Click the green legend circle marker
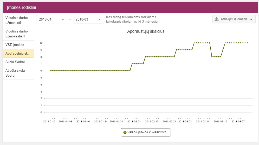The image size is (259, 145). pos(125,133)
